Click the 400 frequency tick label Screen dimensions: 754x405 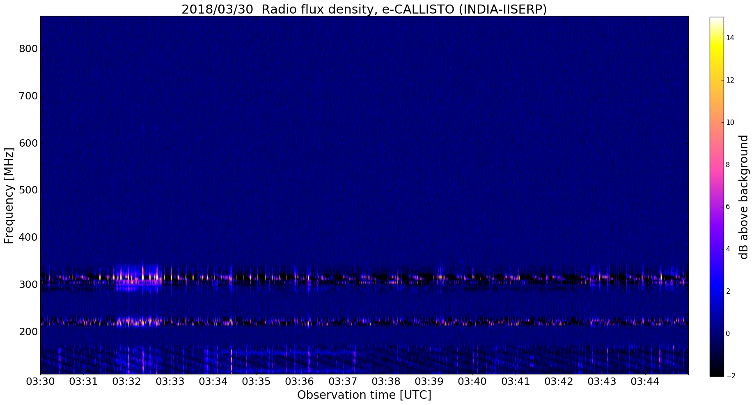28,237
